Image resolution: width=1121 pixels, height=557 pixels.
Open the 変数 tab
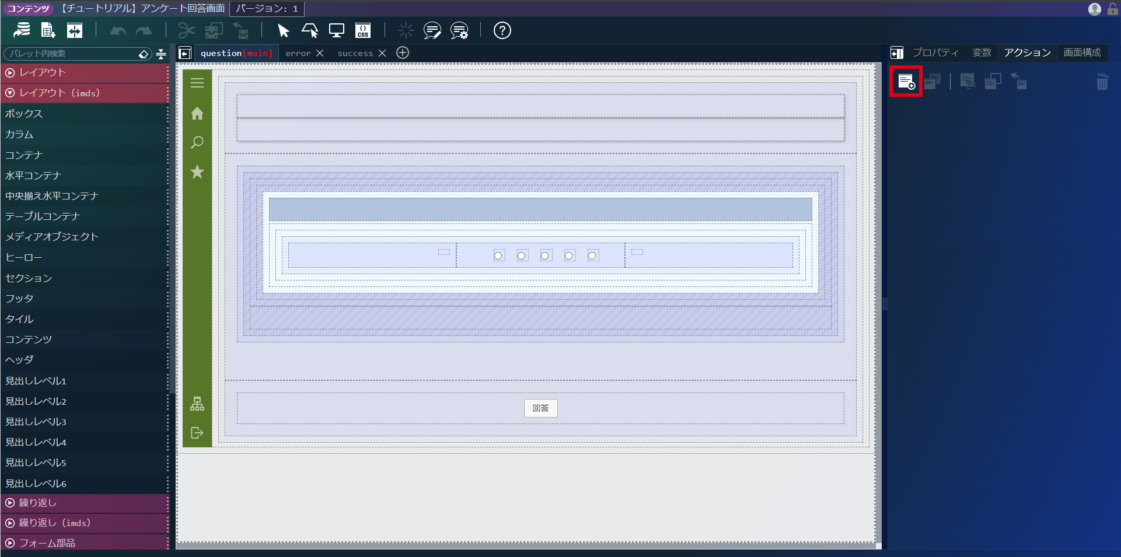click(982, 52)
